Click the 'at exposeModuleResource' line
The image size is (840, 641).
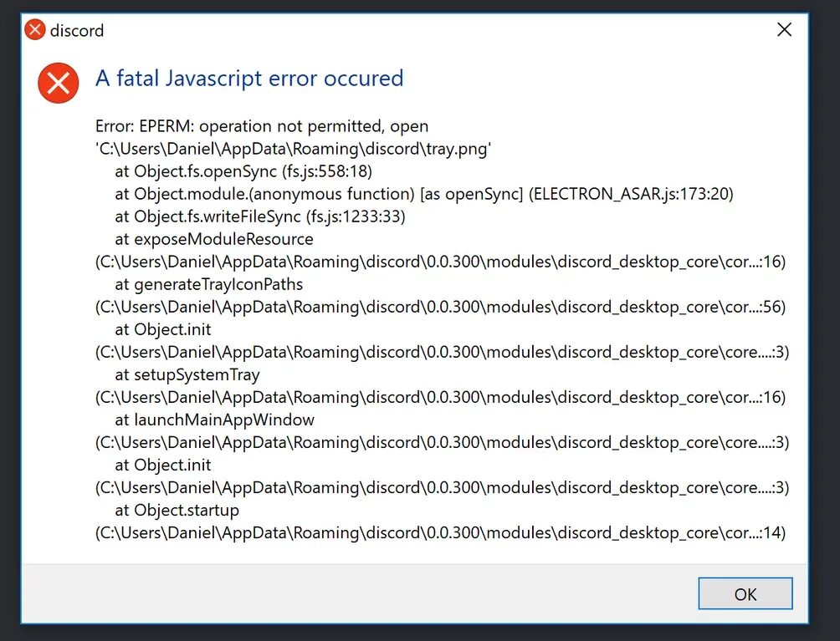point(213,239)
